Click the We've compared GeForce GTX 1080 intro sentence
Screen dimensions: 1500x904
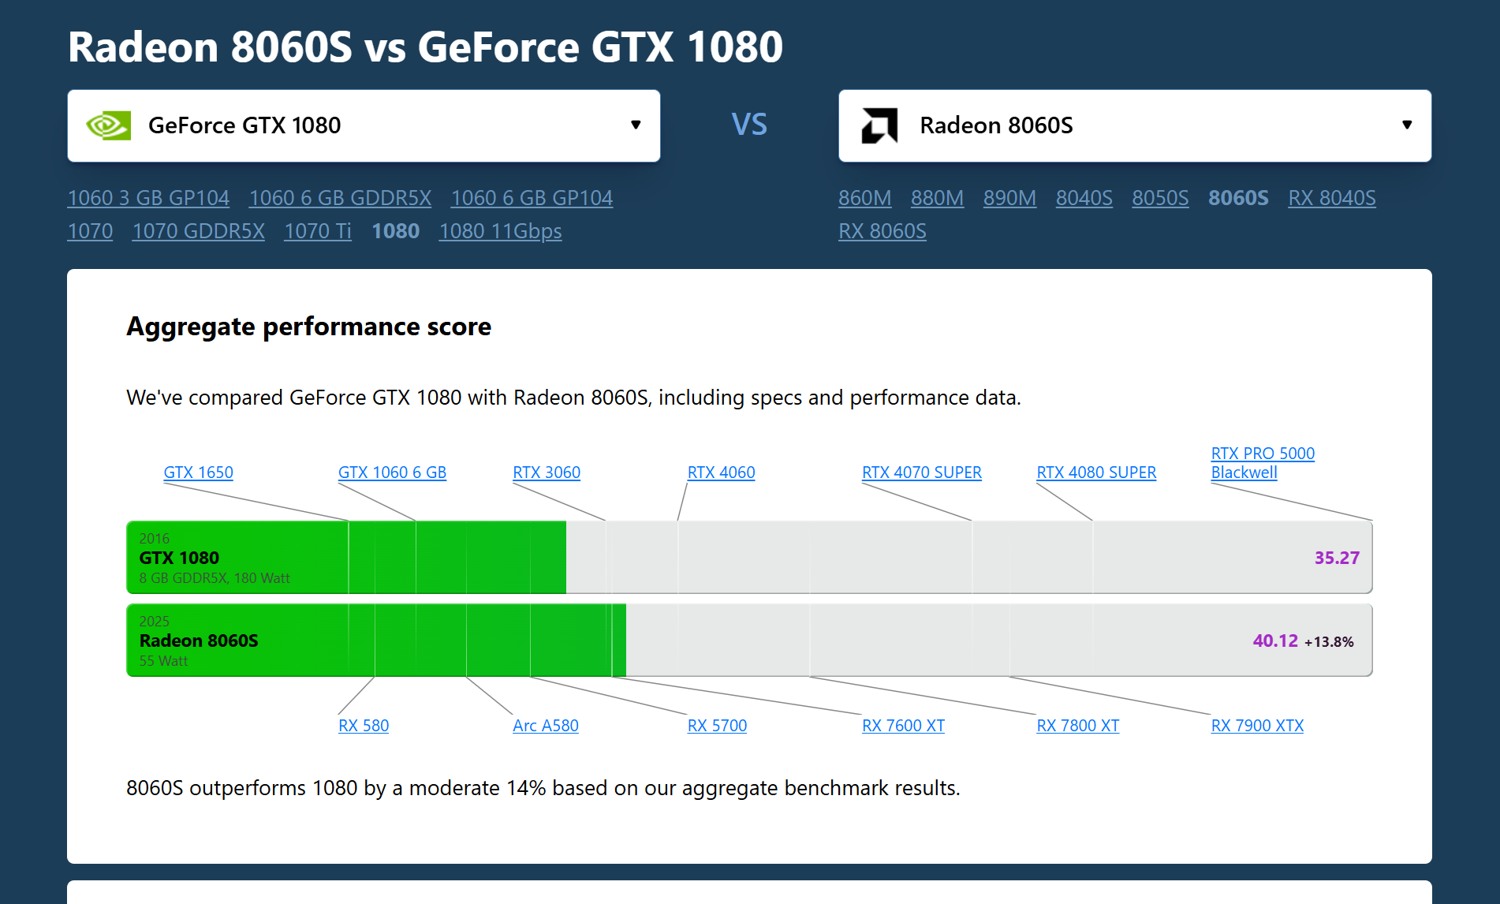pos(573,398)
